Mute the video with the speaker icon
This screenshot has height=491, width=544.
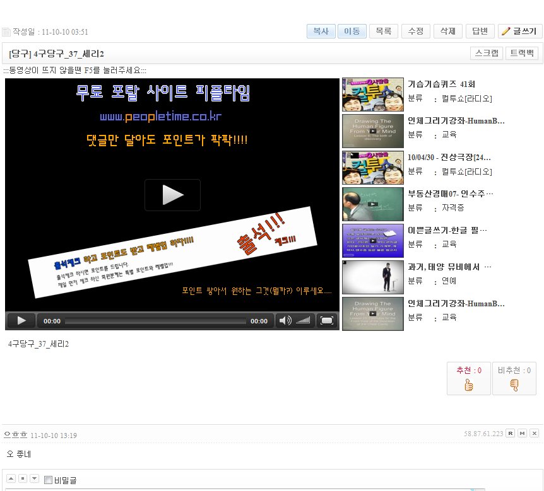click(x=285, y=321)
